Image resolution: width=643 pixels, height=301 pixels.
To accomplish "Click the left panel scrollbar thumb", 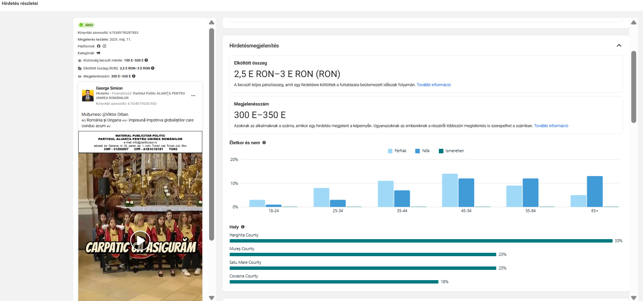I will pos(212,134).
